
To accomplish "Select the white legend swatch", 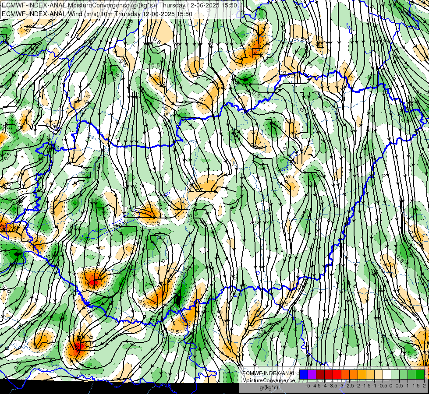I will point(387,374).
